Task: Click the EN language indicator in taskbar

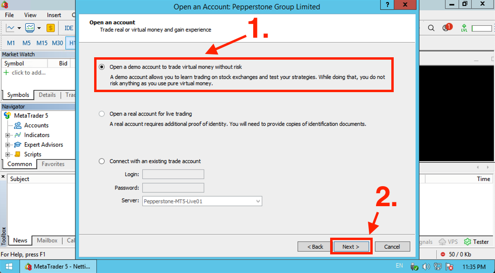Action: click(399, 266)
